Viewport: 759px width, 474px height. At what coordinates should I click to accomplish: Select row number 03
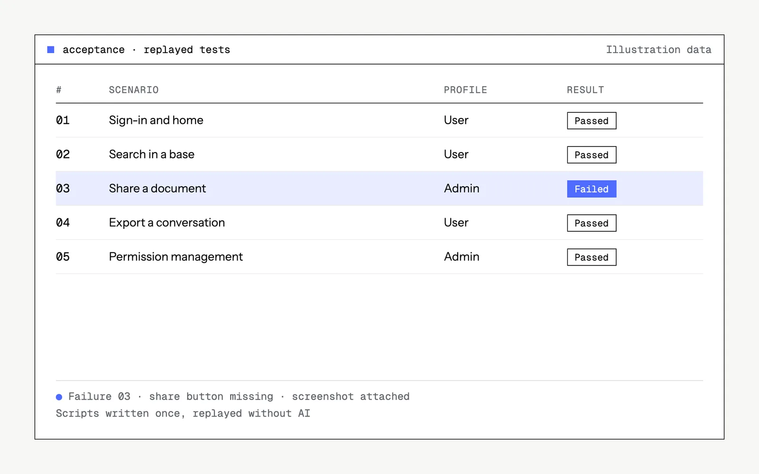(63, 189)
